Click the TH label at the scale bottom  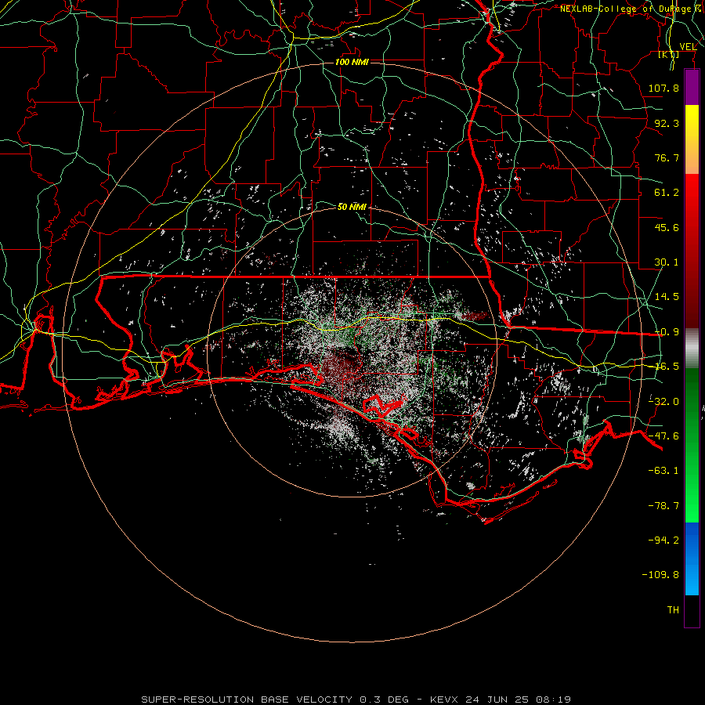[x=673, y=610]
